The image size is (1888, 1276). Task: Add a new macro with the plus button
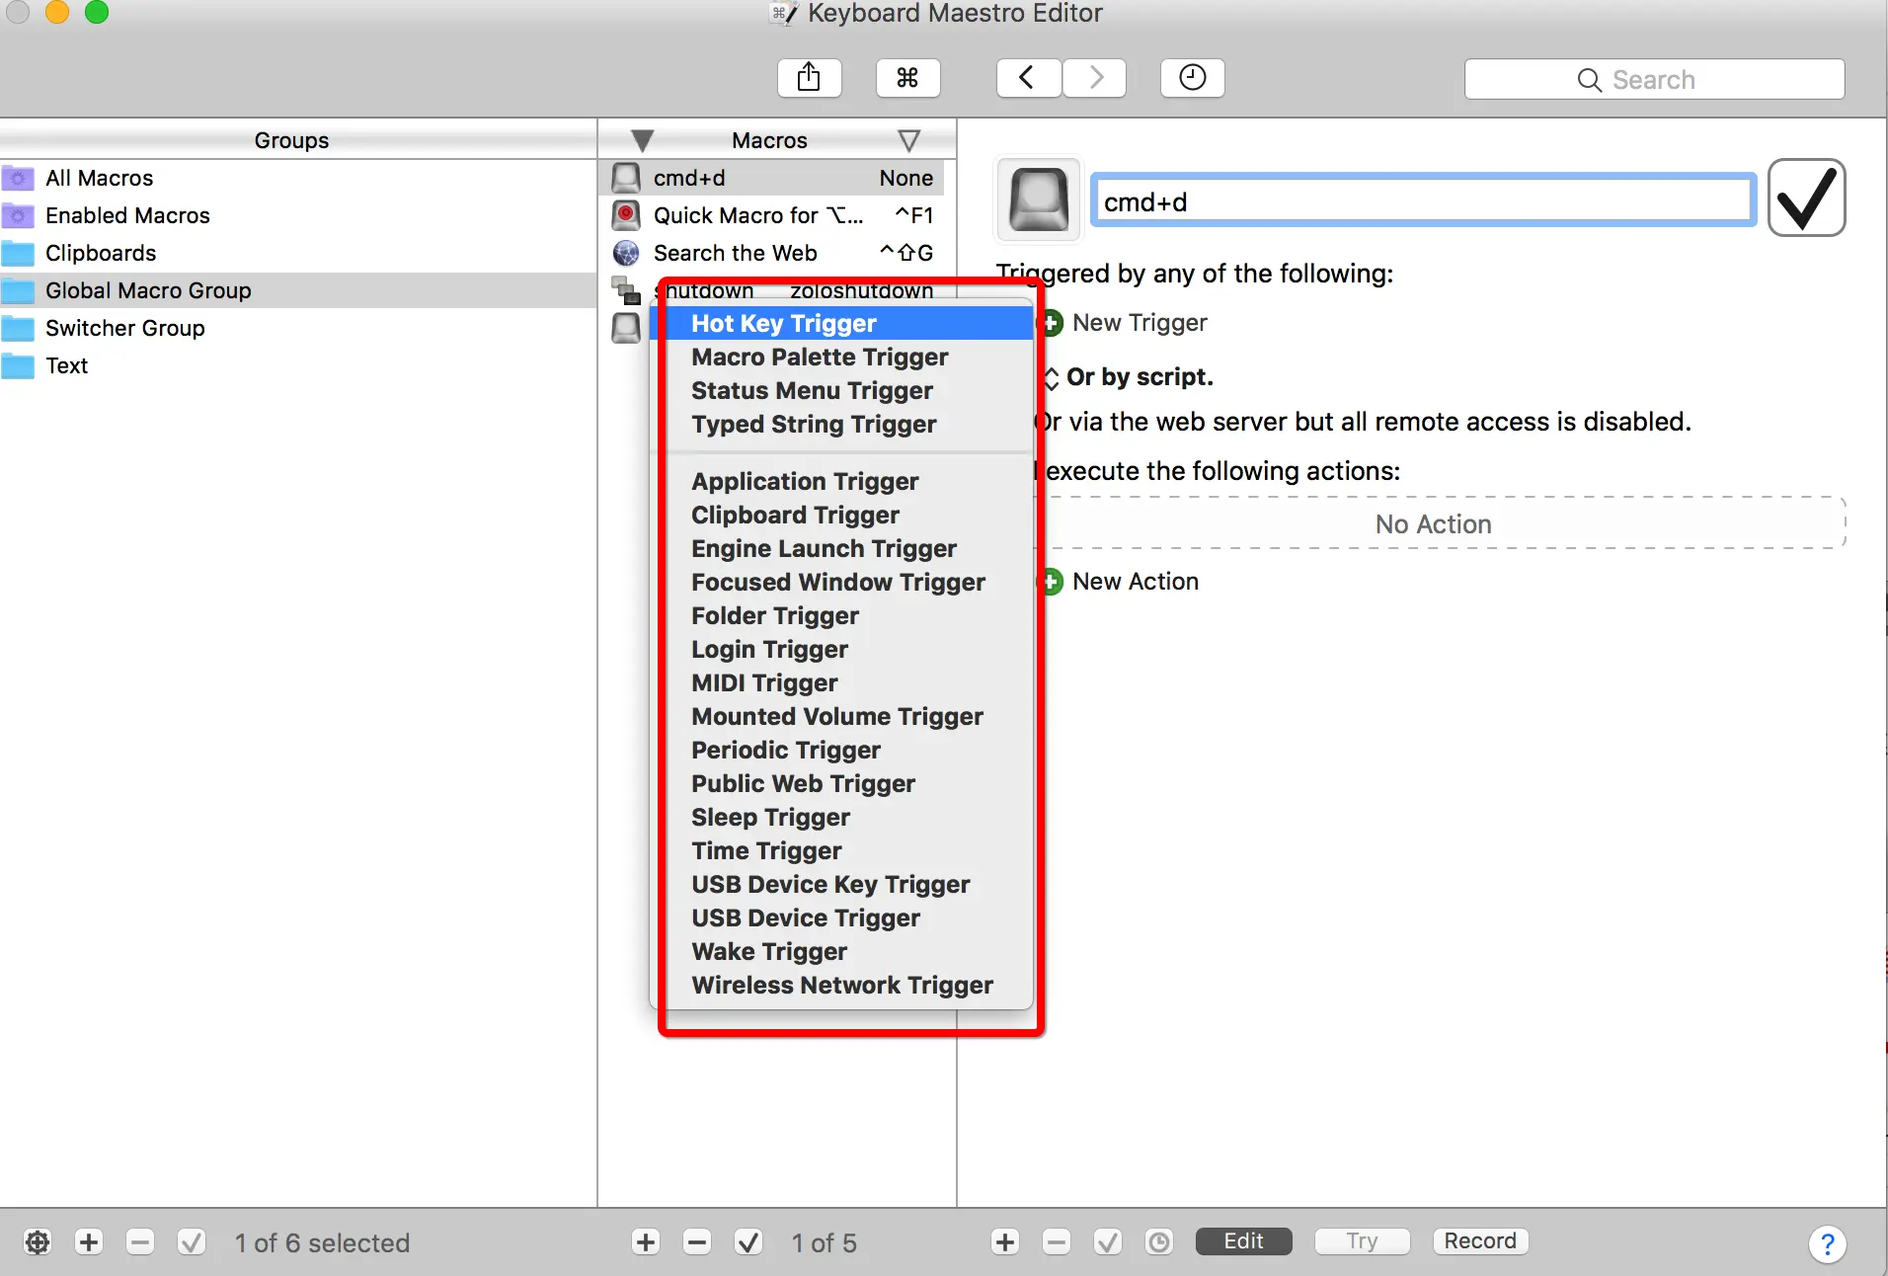[647, 1242]
